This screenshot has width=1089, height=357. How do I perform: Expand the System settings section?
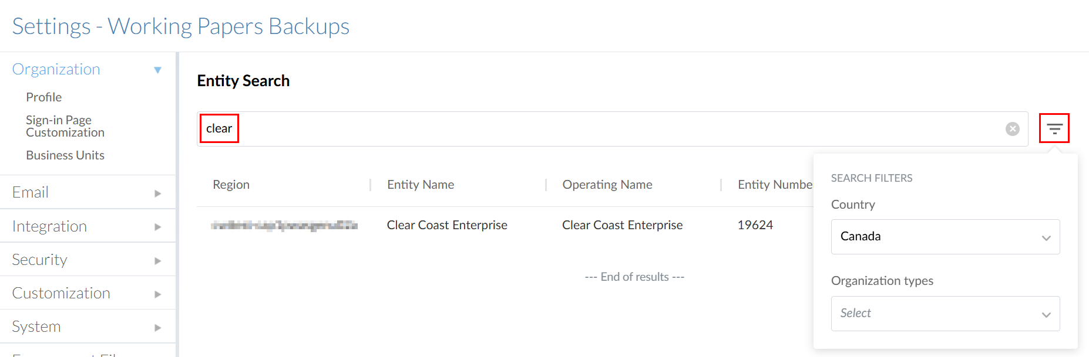click(x=157, y=327)
